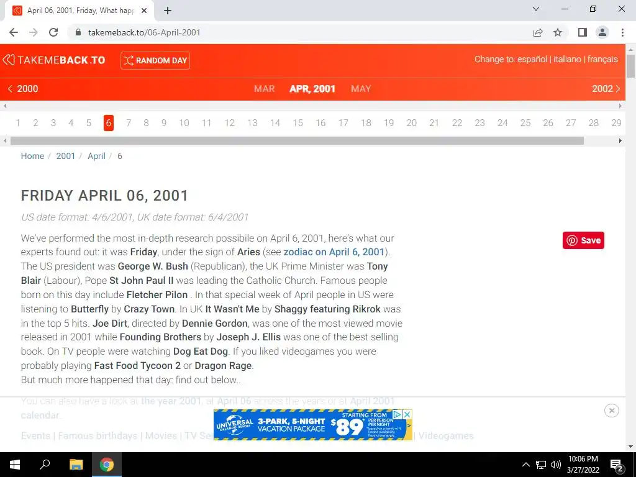Select day 18 in date strip

[366, 123]
